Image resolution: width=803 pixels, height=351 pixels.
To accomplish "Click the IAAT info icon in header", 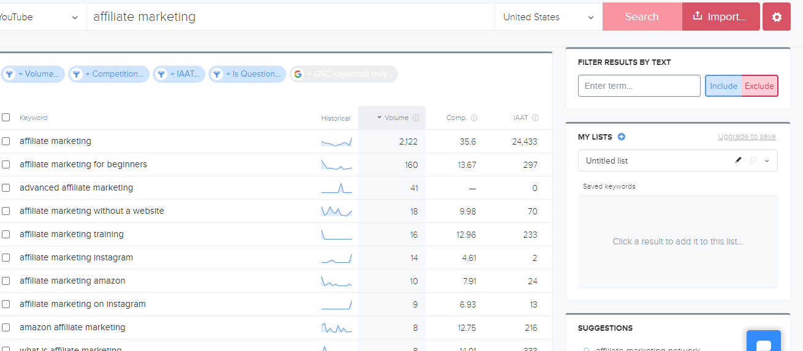I will coord(535,118).
